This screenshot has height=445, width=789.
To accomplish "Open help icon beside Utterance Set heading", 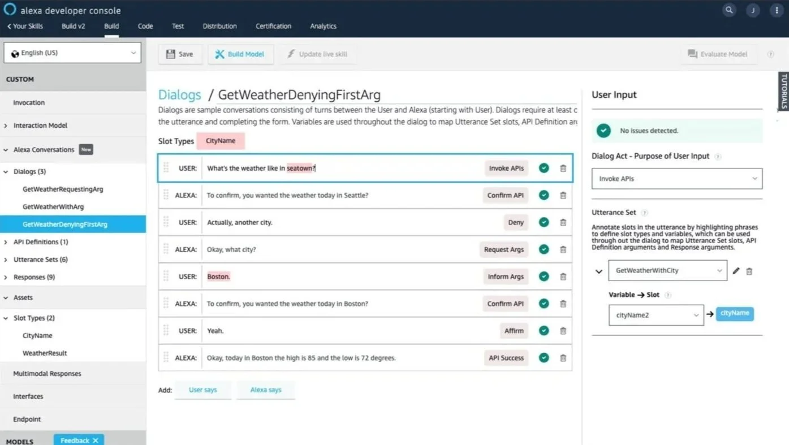I will point(644,213).
